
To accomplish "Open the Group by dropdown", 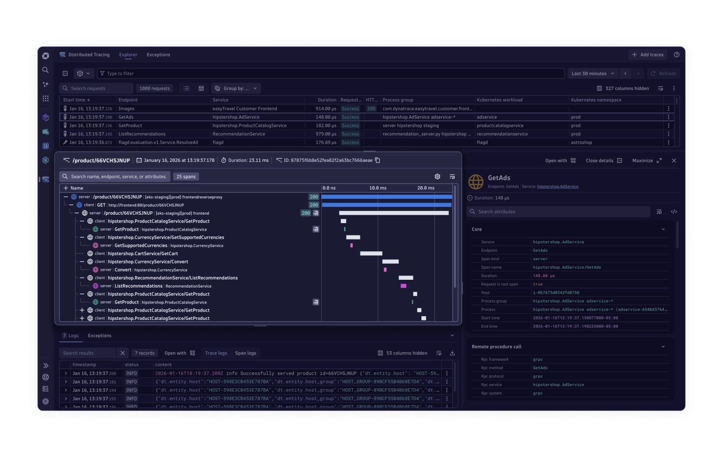I will [x=236, y=88].
